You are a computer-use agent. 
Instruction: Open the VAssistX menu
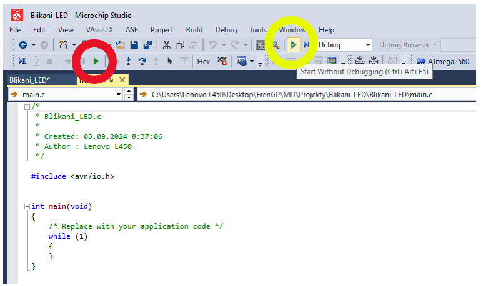click(99, 30)
